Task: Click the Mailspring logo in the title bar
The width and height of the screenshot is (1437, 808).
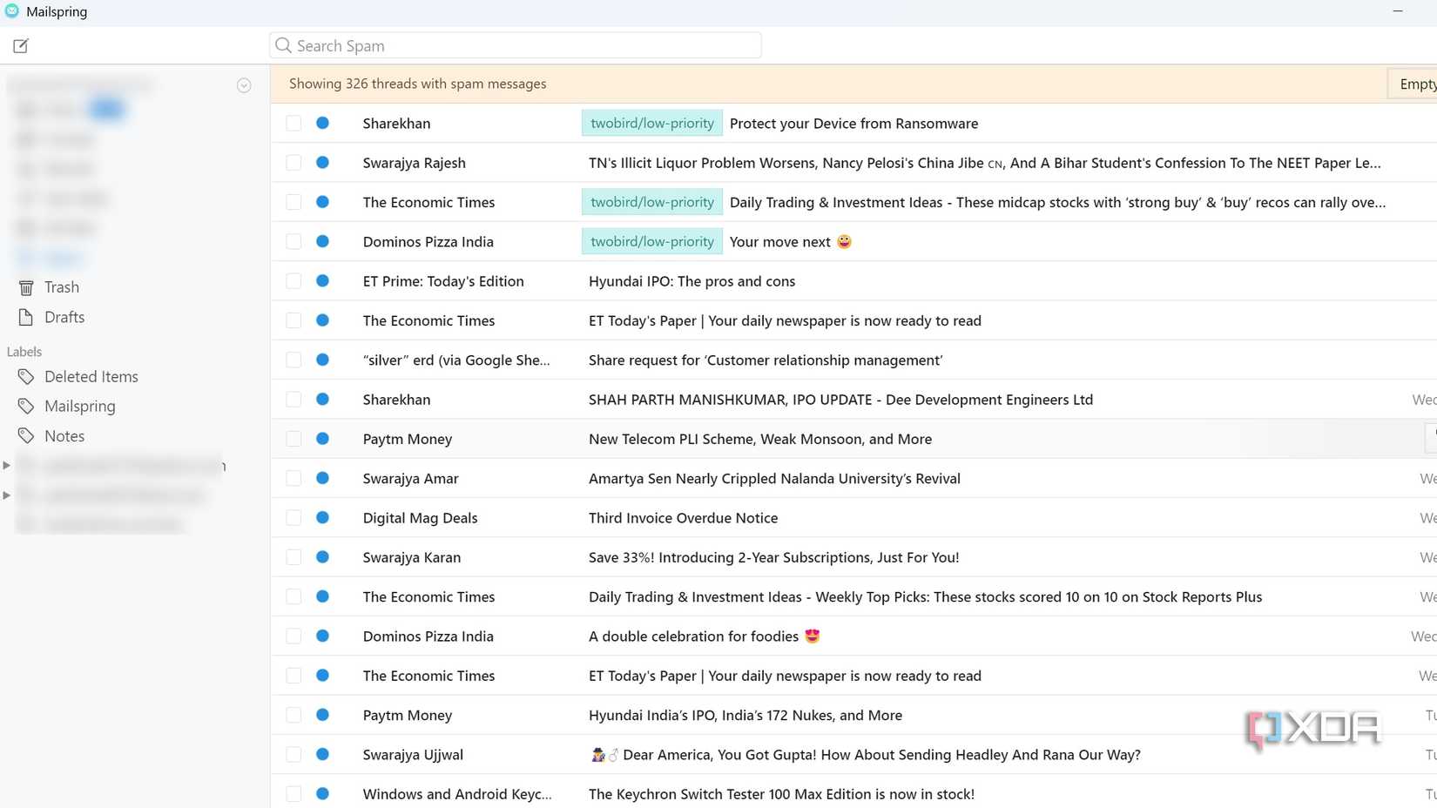Action: coord(10,11)
